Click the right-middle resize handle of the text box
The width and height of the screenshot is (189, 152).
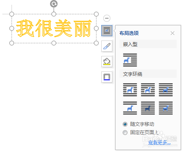(x=96, y=28)
